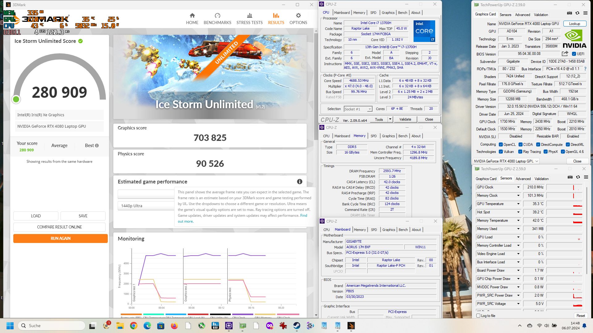593x333 pixels.
Task: Click the Windows taskbar search box
Action: click(x=52, y=326)
